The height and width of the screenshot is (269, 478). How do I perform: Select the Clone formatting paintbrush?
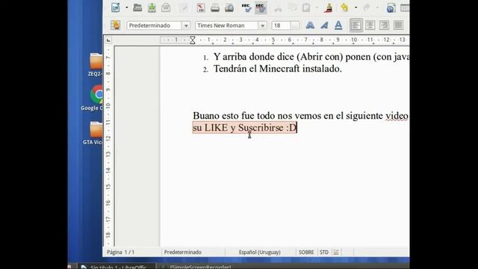328,7
